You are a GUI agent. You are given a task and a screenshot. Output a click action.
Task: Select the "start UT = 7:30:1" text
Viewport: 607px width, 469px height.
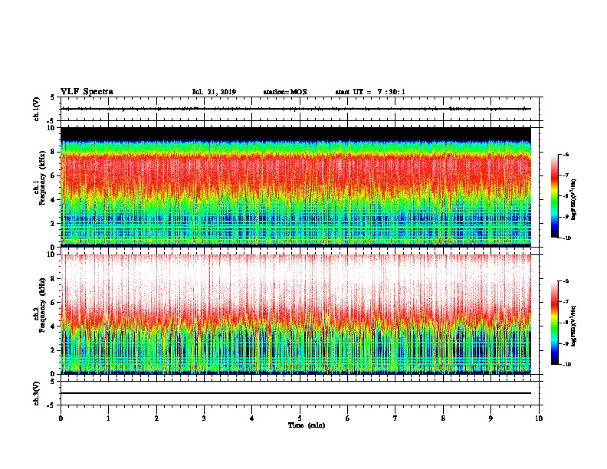pyautogui.click(x=370, y=92)
